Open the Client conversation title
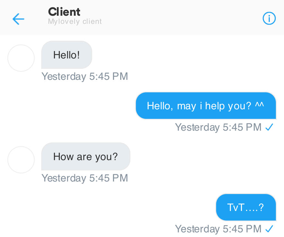Viewport: 284px width, 237px height. 64,12
